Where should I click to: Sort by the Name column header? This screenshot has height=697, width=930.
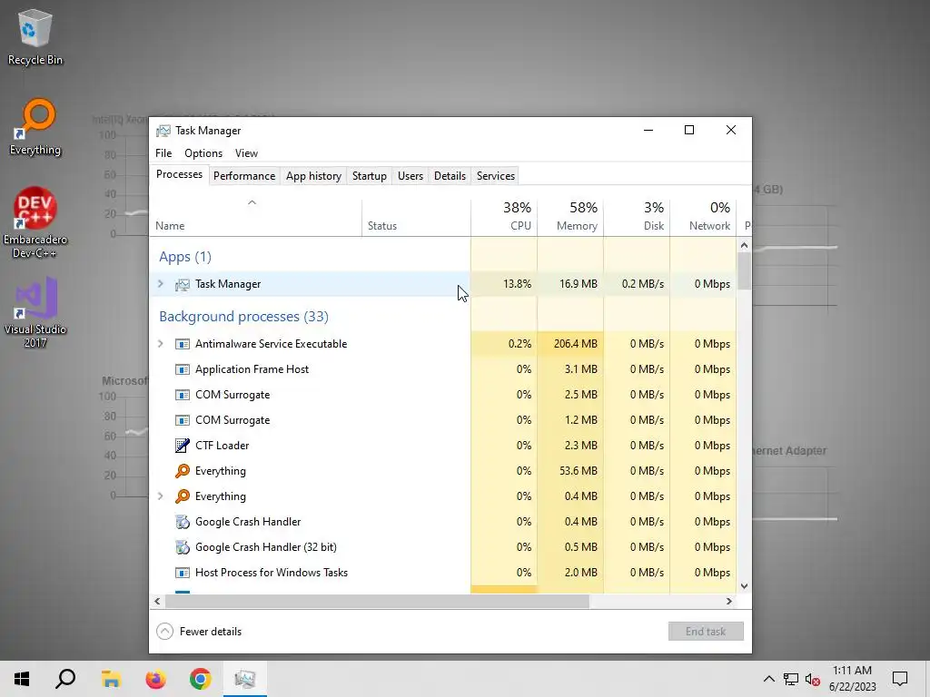click(255, 218)
